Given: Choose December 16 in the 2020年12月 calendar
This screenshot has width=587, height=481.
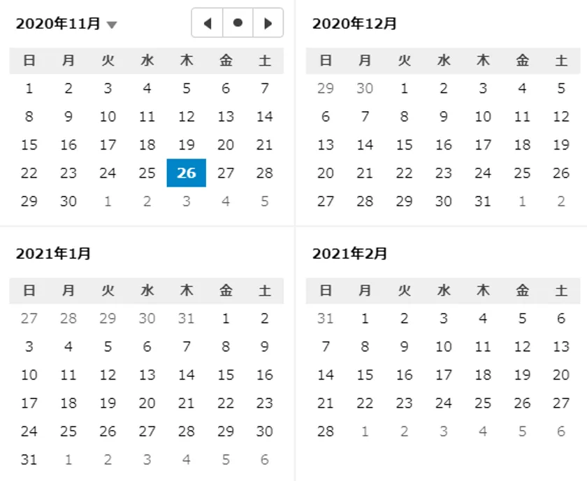Looking at the screenshot, I should click(444, 145).
